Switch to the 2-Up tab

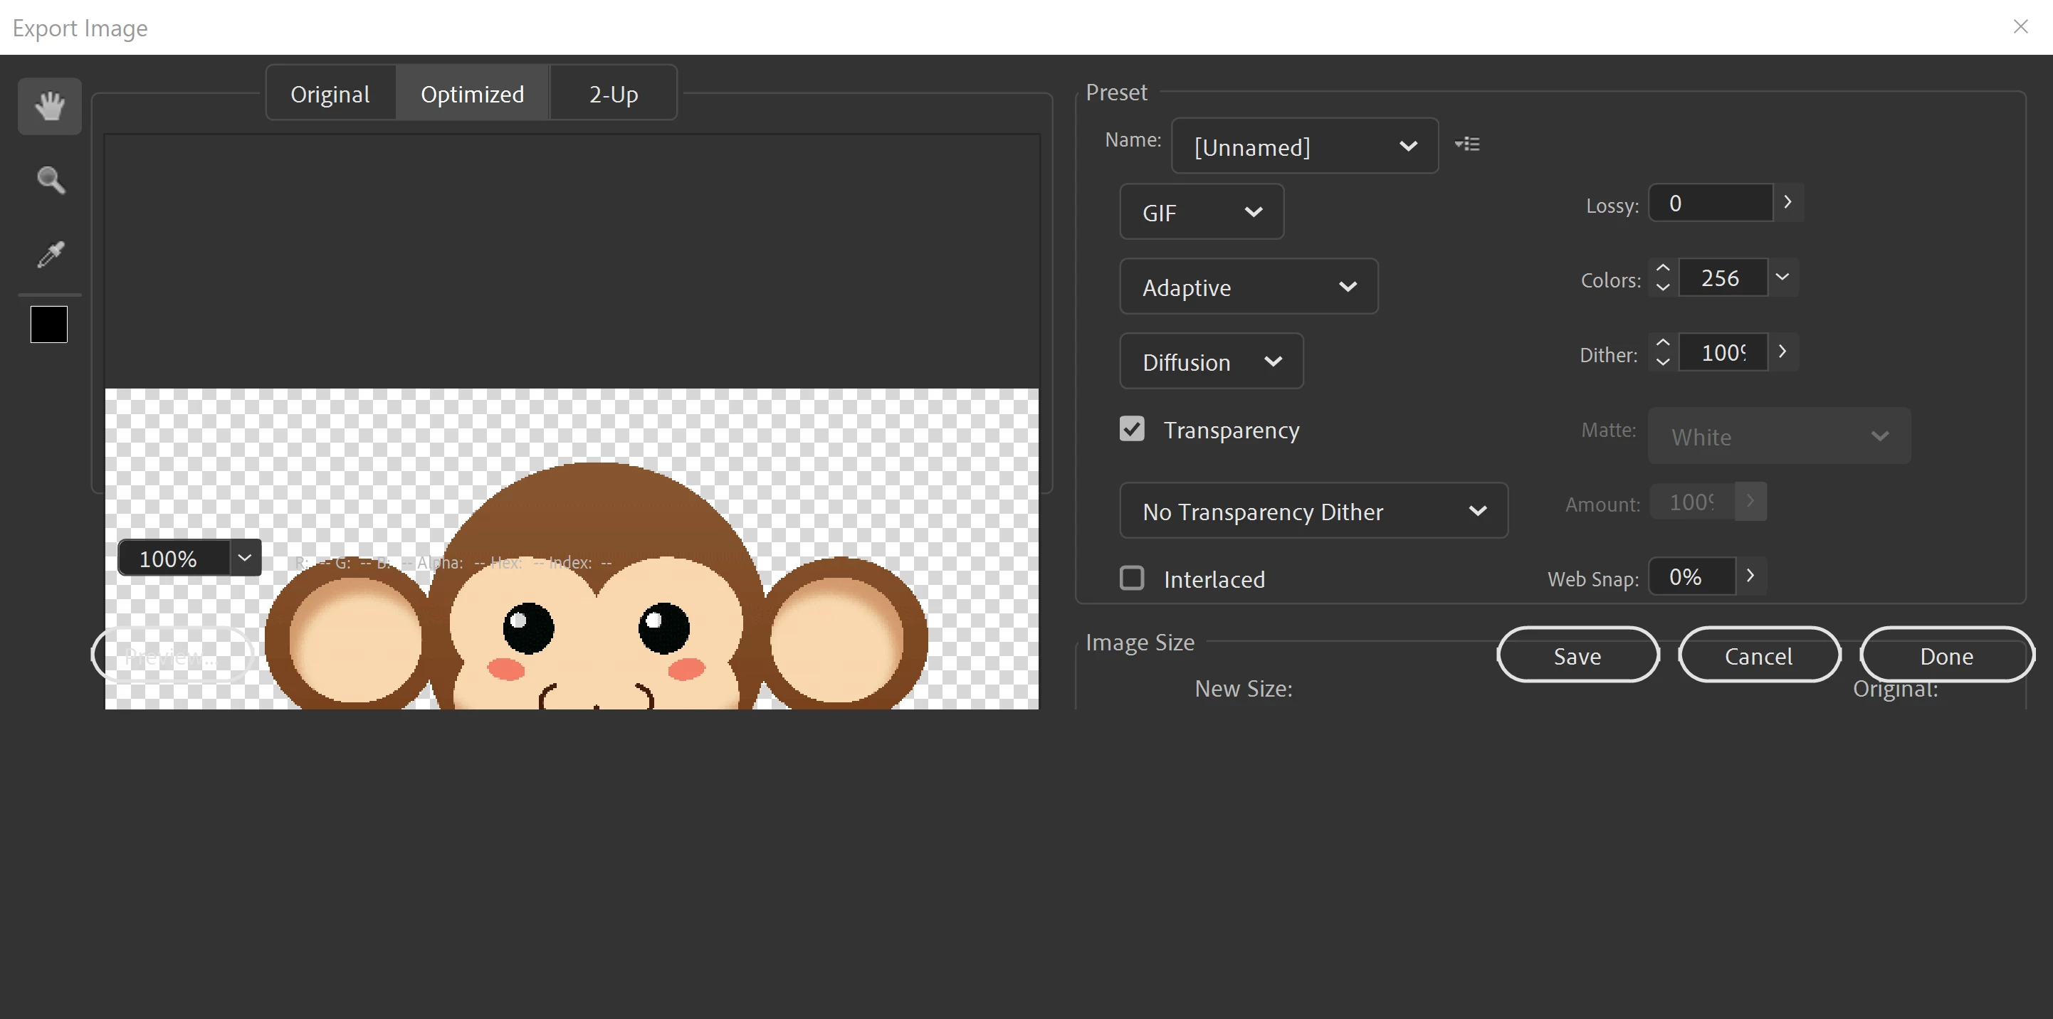click(x=613, y=94)
